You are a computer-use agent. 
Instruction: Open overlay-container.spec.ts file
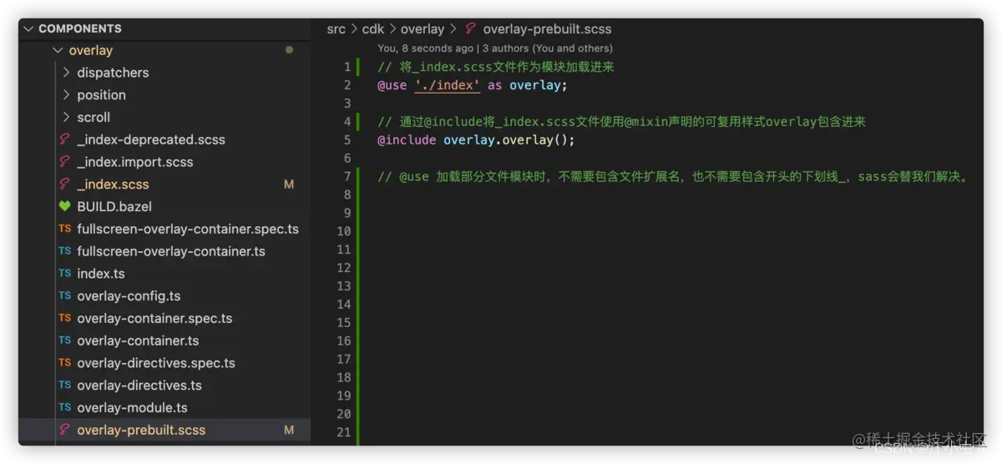[154, 318]
